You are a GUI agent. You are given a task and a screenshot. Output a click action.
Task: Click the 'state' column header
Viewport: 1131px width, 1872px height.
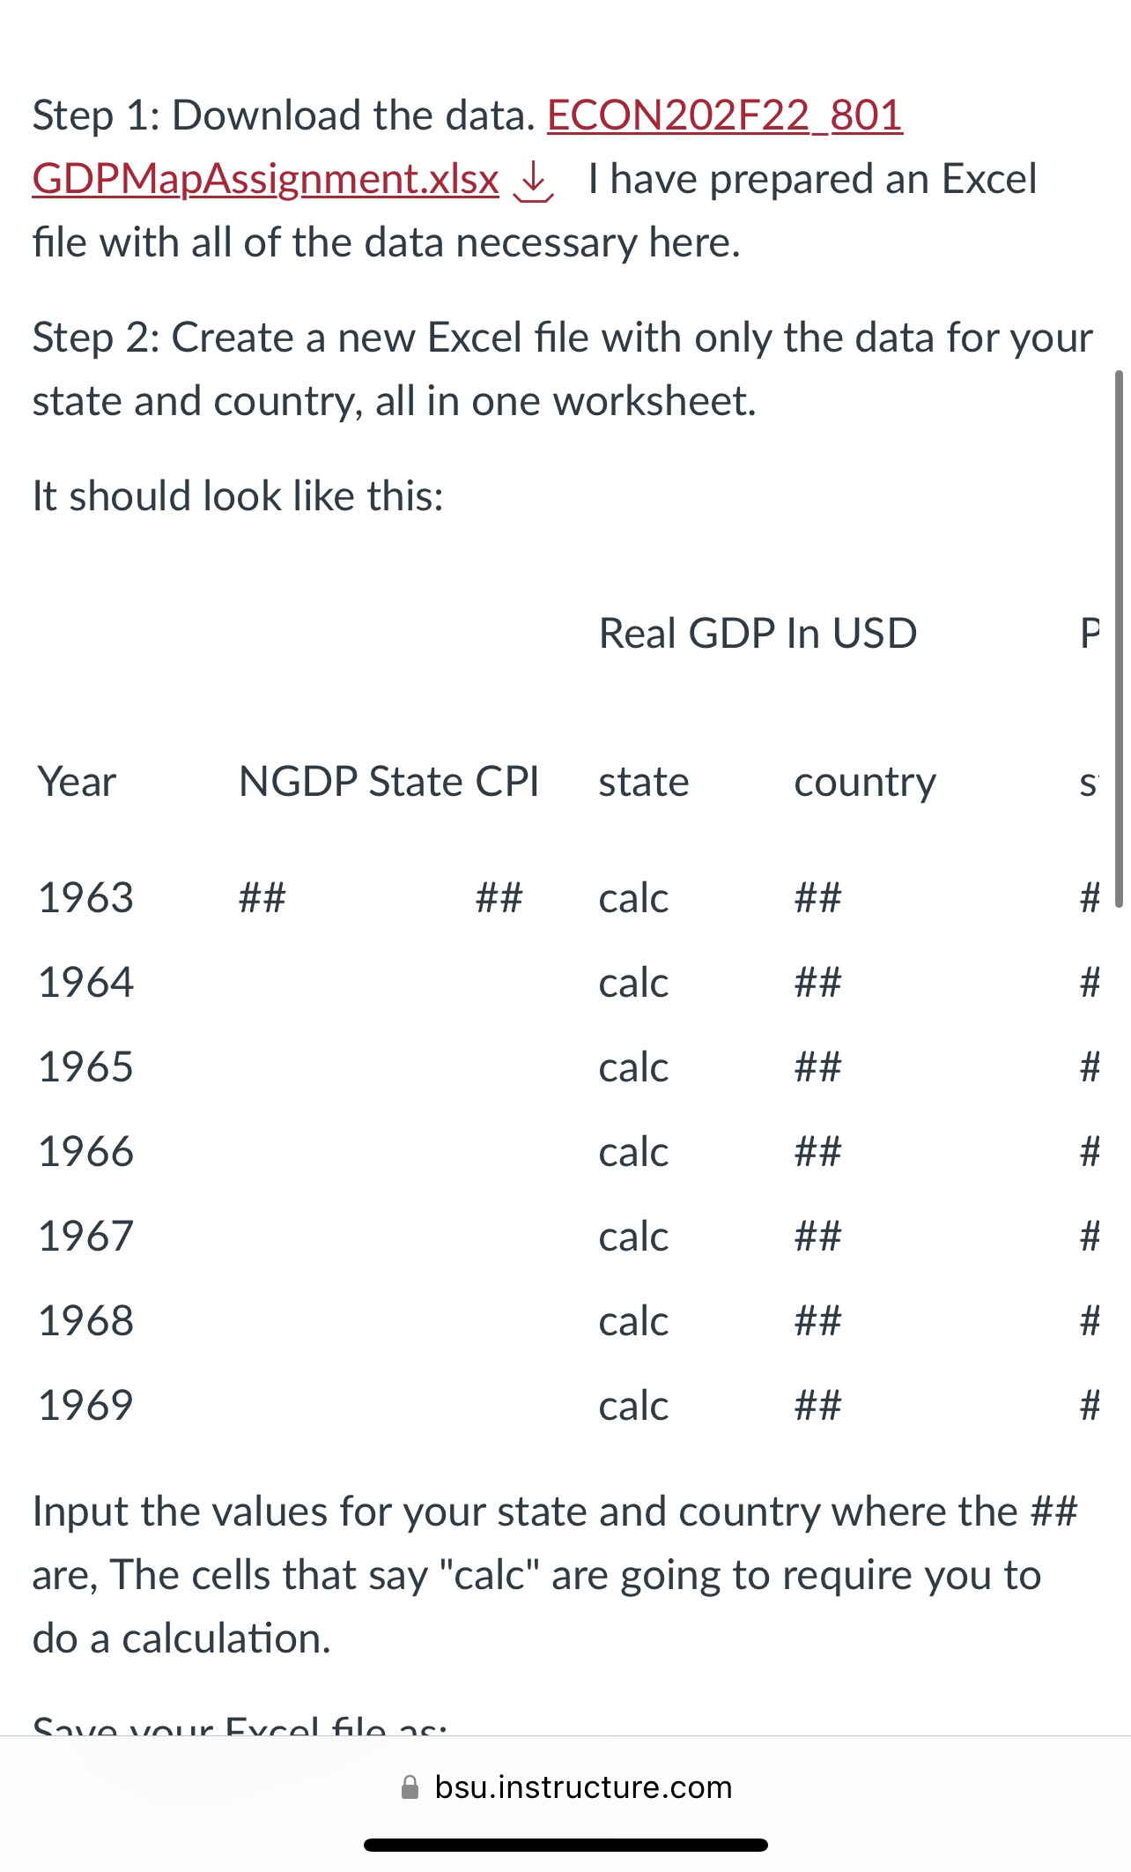pos(642,782)
